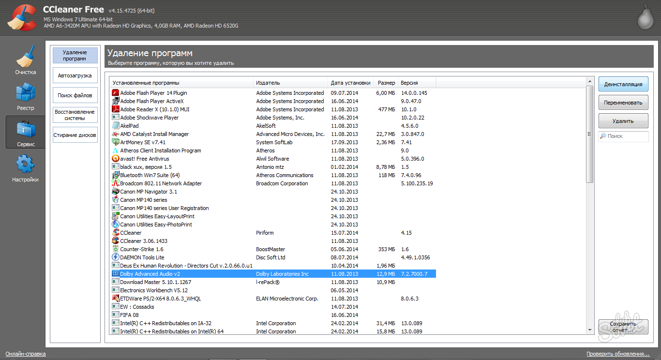Click the Переименовать button
The width and height of the screenshot is (661, 360).
623,103
